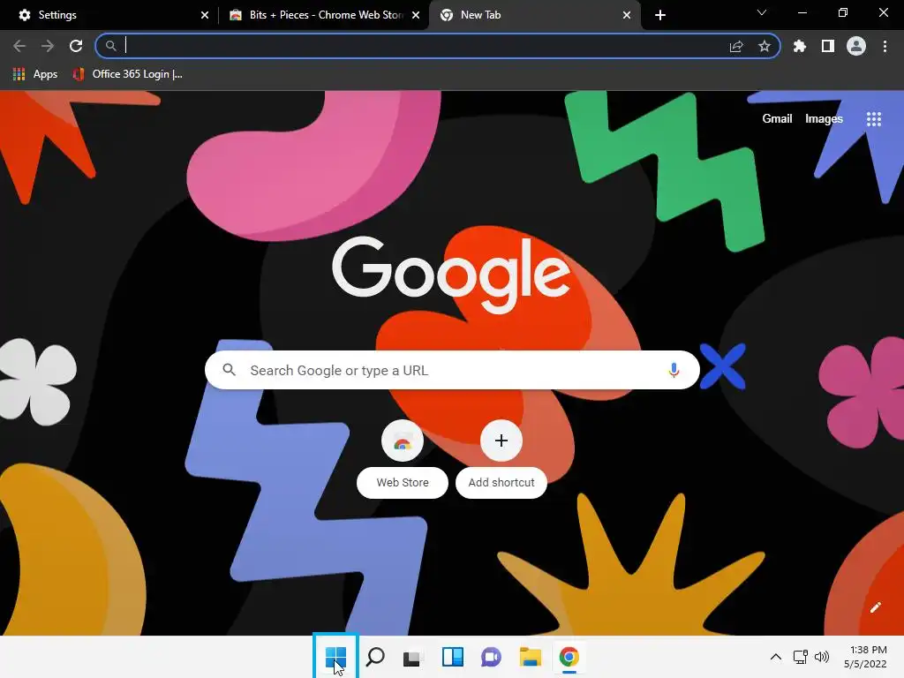Click the Search Google or type a URL box

point(452,370)
